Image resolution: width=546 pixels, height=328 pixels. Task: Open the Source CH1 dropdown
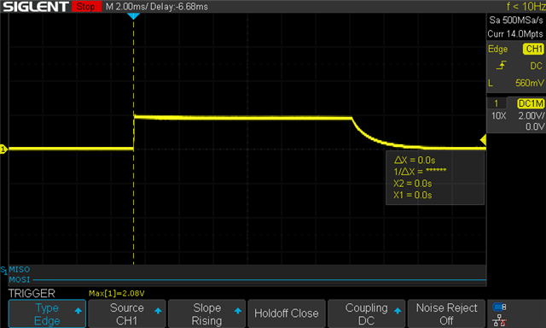click(127, 313)
